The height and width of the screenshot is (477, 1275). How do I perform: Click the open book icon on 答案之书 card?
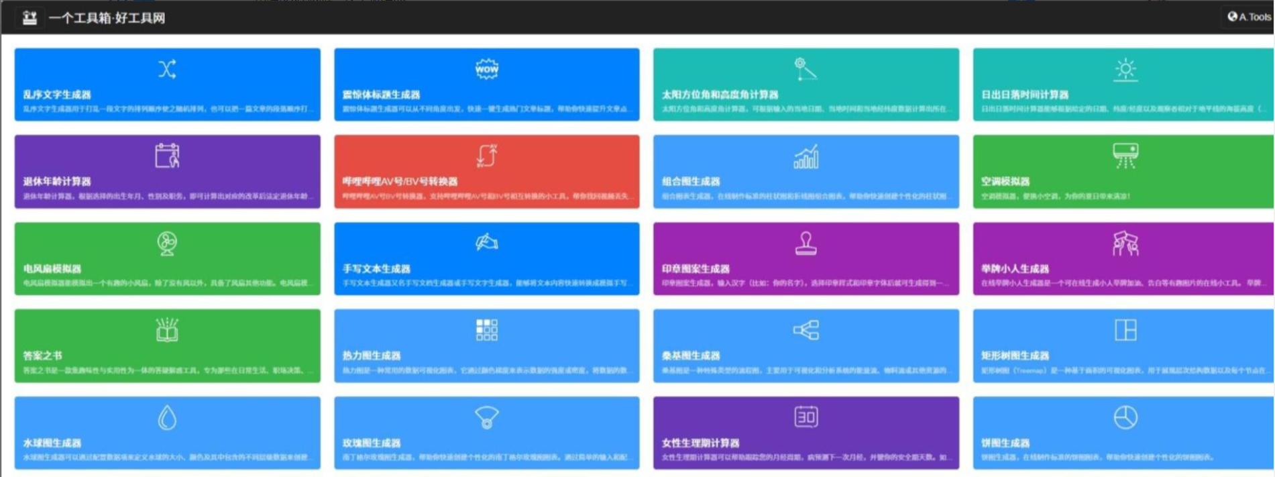pos(167,329)
